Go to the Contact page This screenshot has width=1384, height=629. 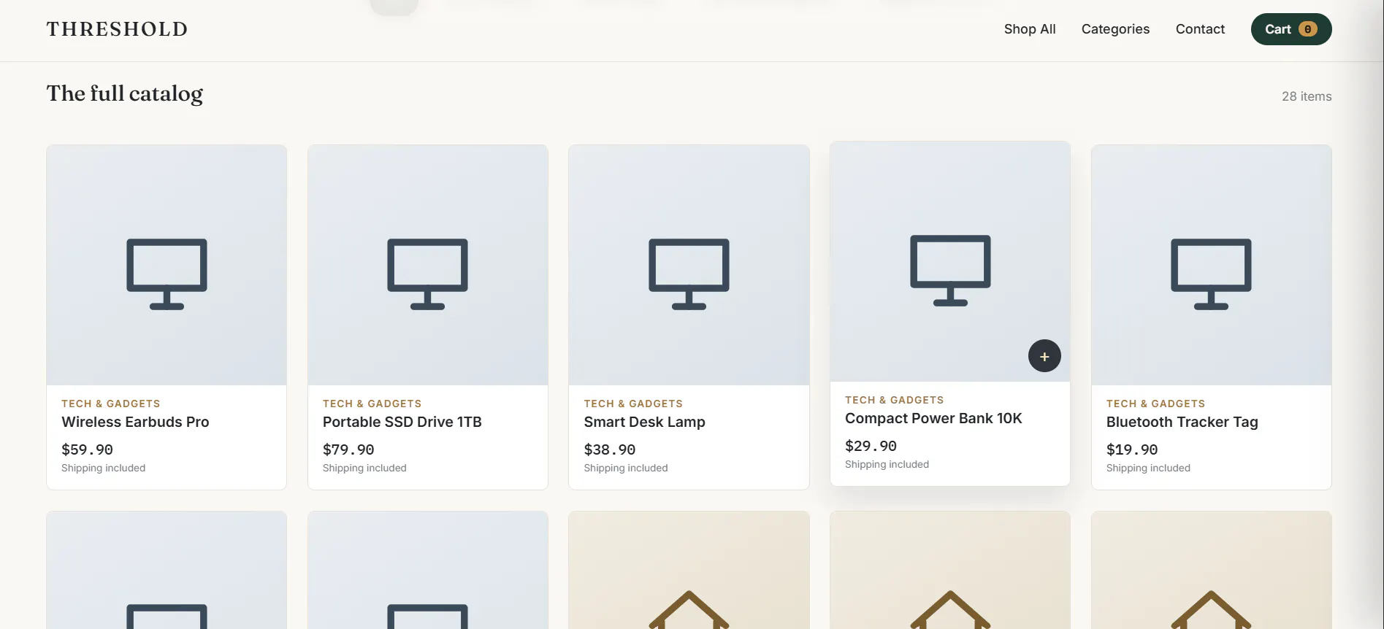[1200, 29]
